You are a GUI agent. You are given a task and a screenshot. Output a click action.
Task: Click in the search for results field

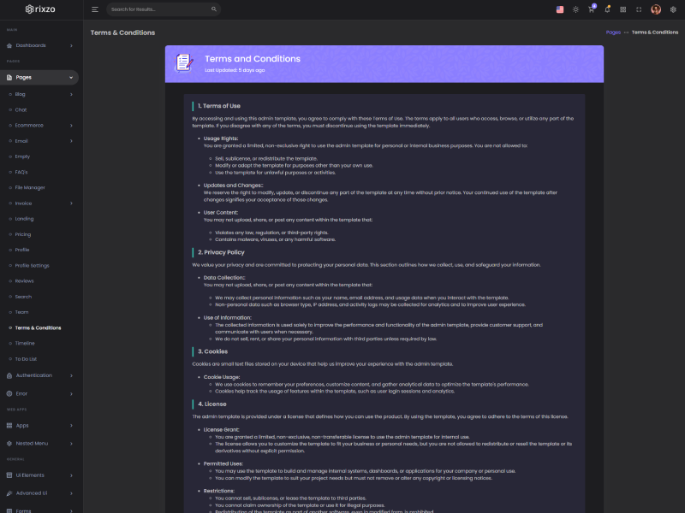tap(158, 9)
